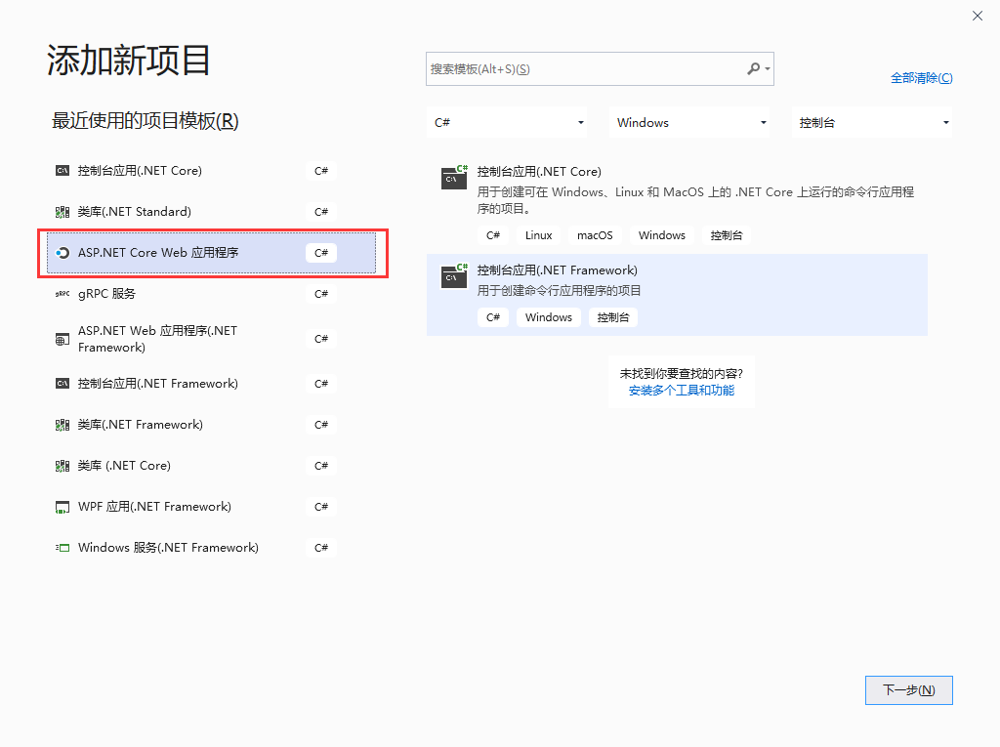This screenshot has width=1000, height=747.
Task: Click Windows 服务(.NET Framework) icon
Action: pos(62,548)
